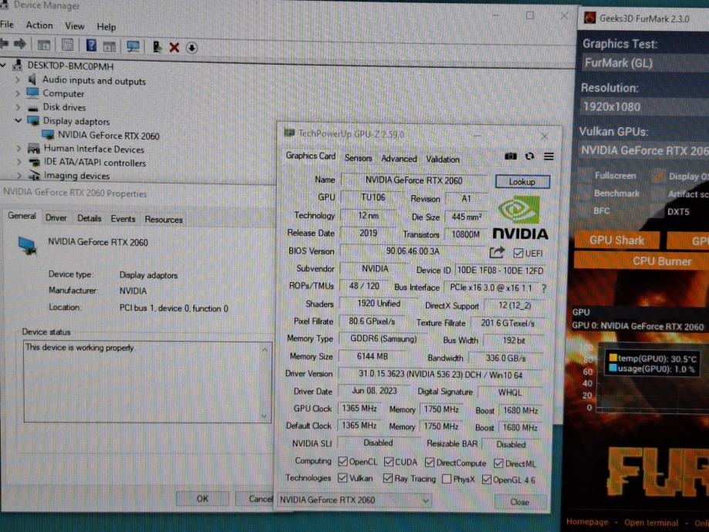The height and width of the screenshot is (532, 709).
Task: Click the GPU-Z title bar chip icon
Action: tap(289, 133)
